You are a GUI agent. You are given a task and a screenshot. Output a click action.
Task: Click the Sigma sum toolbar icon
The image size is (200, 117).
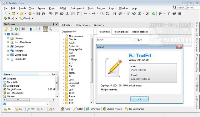click(x=139, y=13)
